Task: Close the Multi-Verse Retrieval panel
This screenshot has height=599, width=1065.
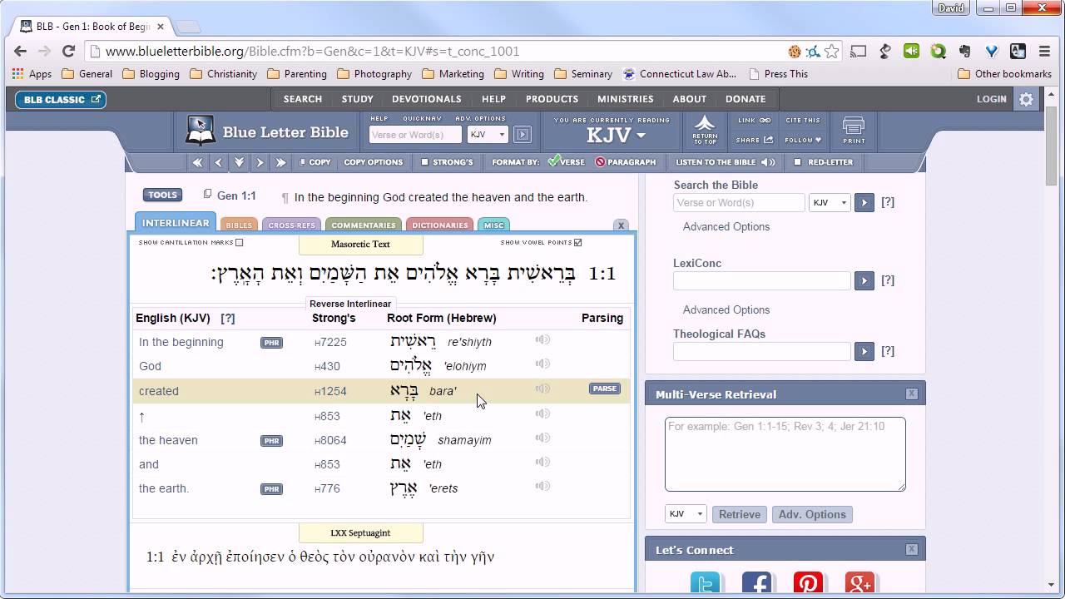Action: coord(912,394)
